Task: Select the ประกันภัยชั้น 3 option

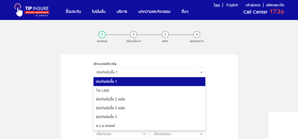Action: coord(149,117)
